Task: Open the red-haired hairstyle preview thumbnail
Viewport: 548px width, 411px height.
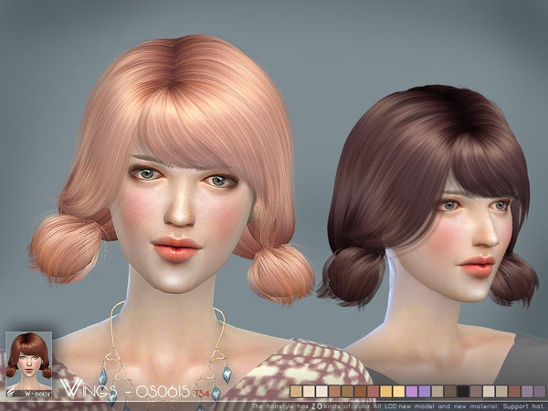Action: [x=28, y=356]
